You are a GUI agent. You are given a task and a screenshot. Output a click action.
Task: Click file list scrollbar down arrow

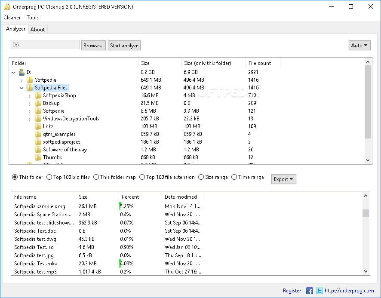(366, 271)
